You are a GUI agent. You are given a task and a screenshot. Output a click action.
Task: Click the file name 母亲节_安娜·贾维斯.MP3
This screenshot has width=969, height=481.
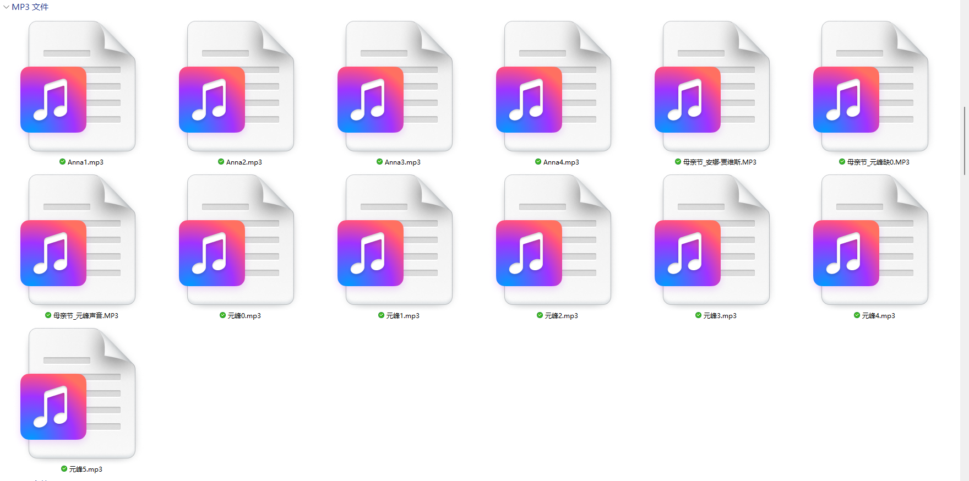click(x=720, y=162)
